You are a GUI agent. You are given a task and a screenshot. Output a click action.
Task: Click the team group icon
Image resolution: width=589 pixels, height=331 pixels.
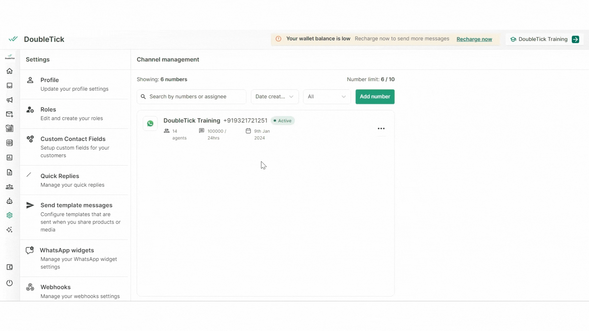pyautogui.click(x=10, y=187)
